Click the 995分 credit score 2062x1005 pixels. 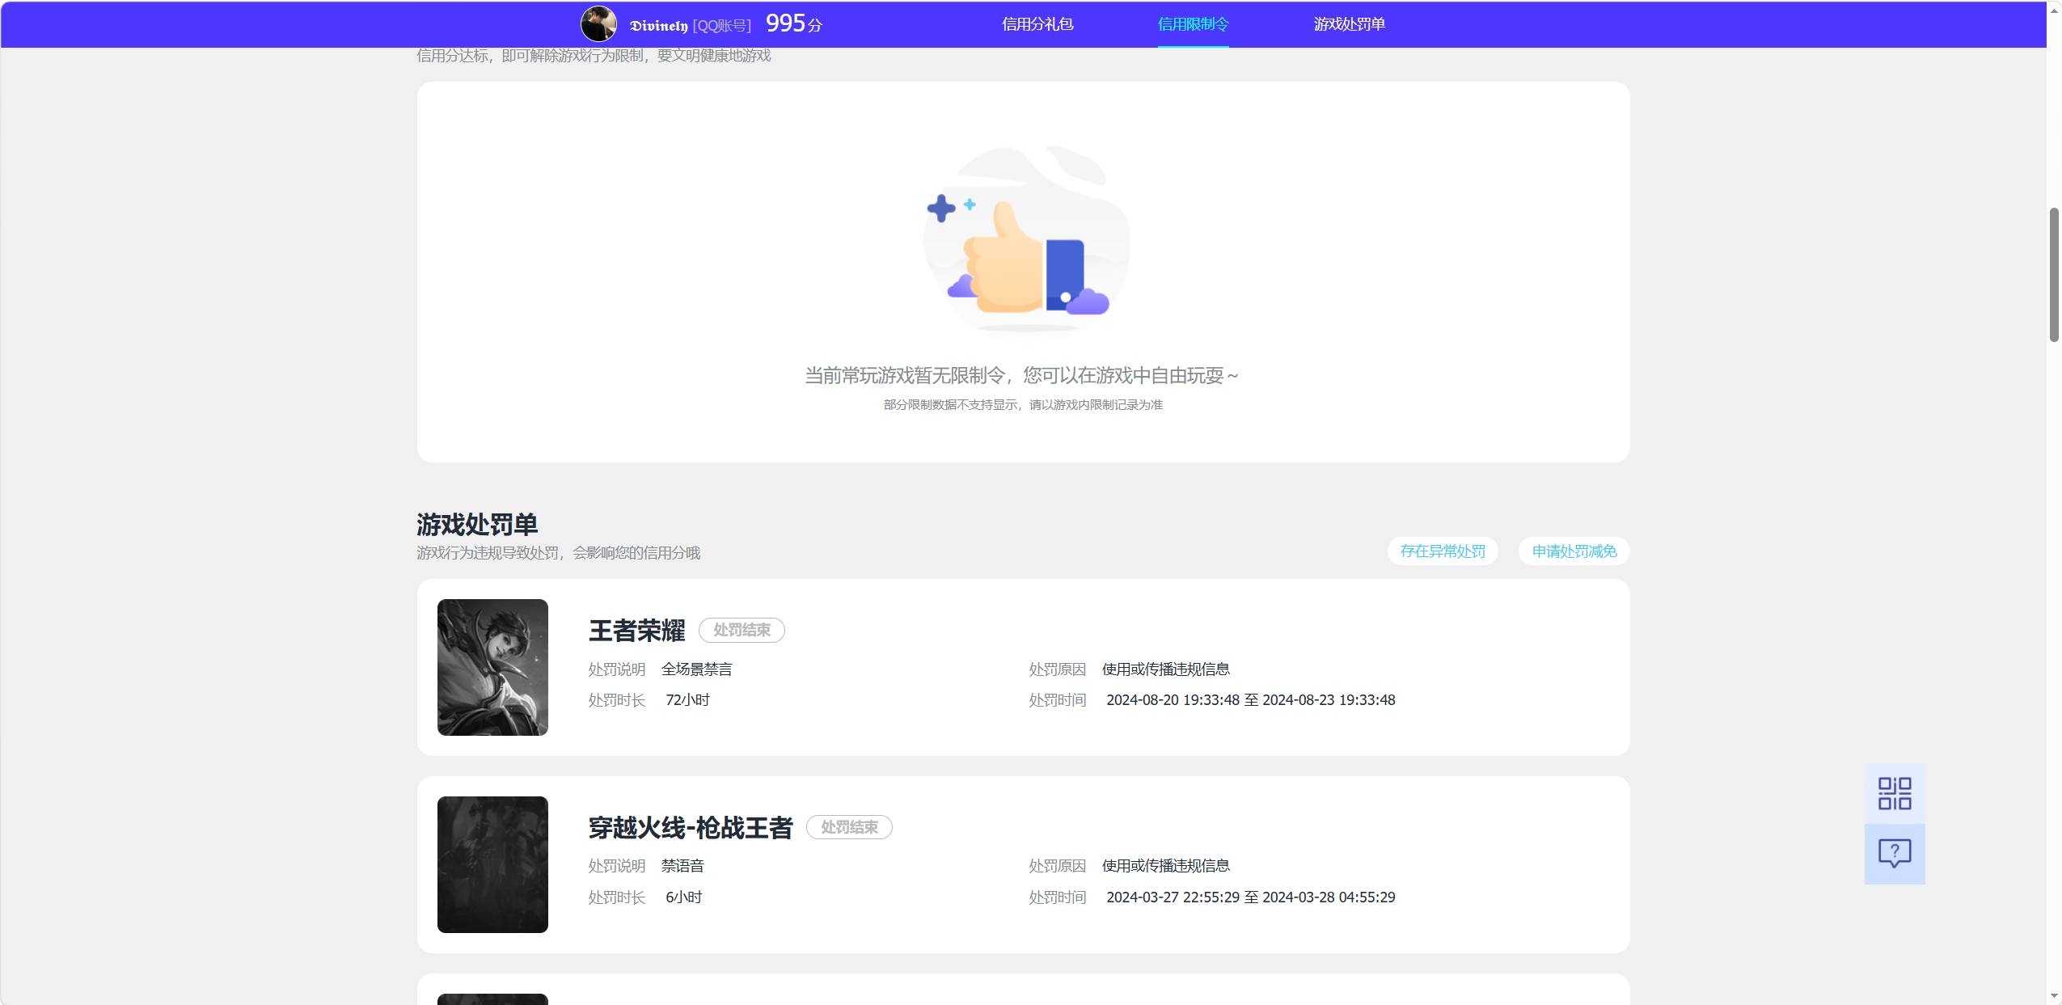793,23
